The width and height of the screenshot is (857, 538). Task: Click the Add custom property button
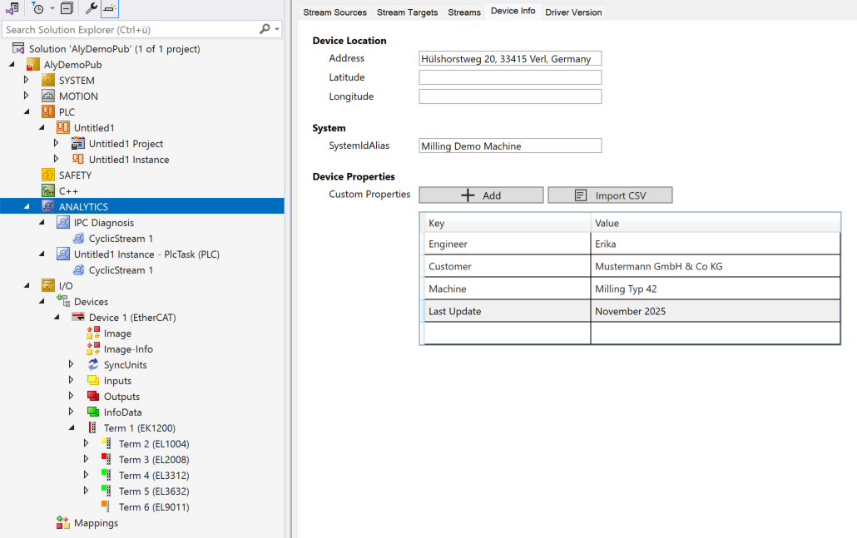481,195
